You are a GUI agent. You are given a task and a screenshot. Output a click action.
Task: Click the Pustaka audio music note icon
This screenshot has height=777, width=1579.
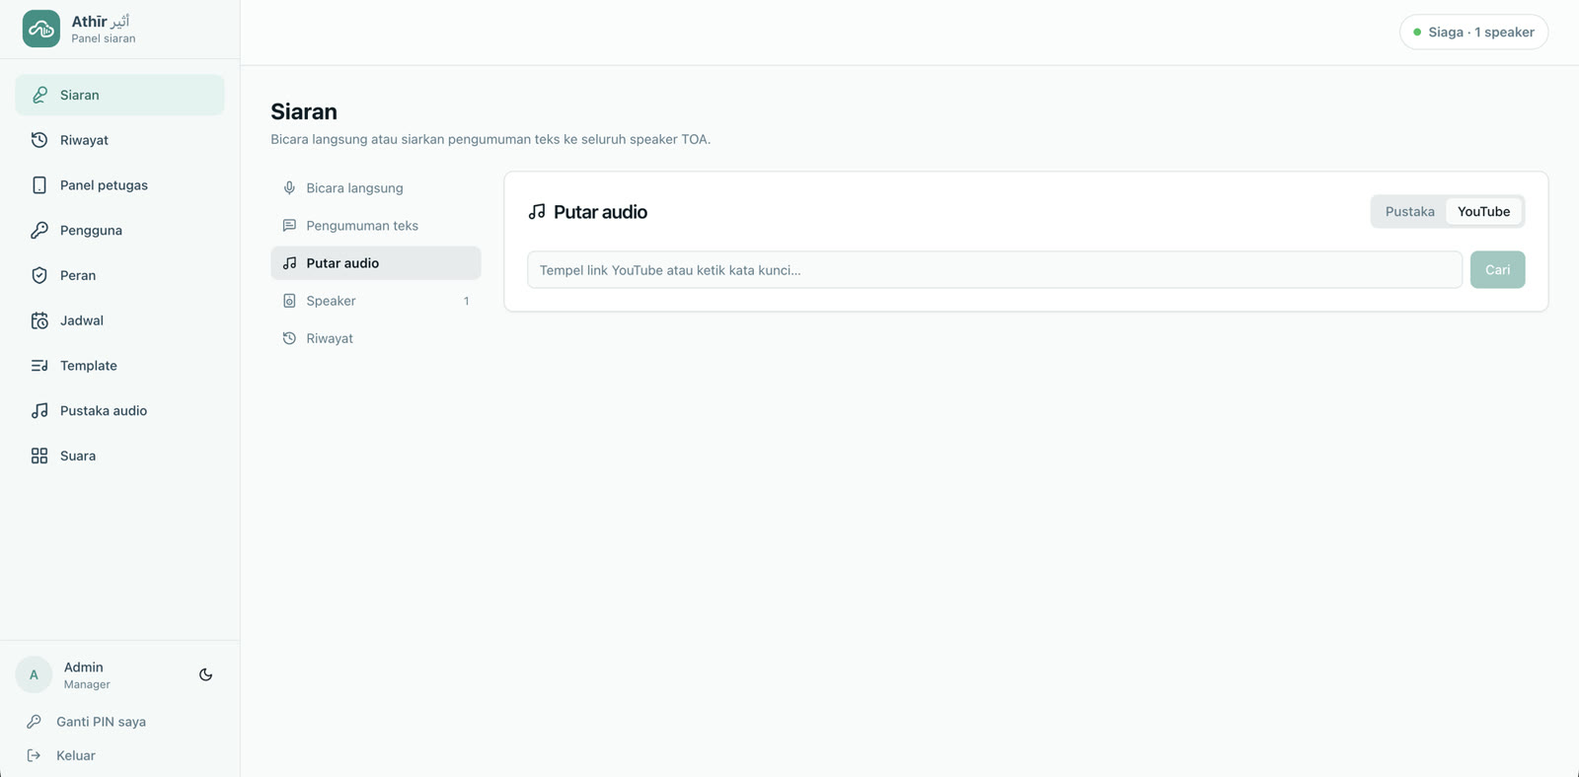pos(39,410)
